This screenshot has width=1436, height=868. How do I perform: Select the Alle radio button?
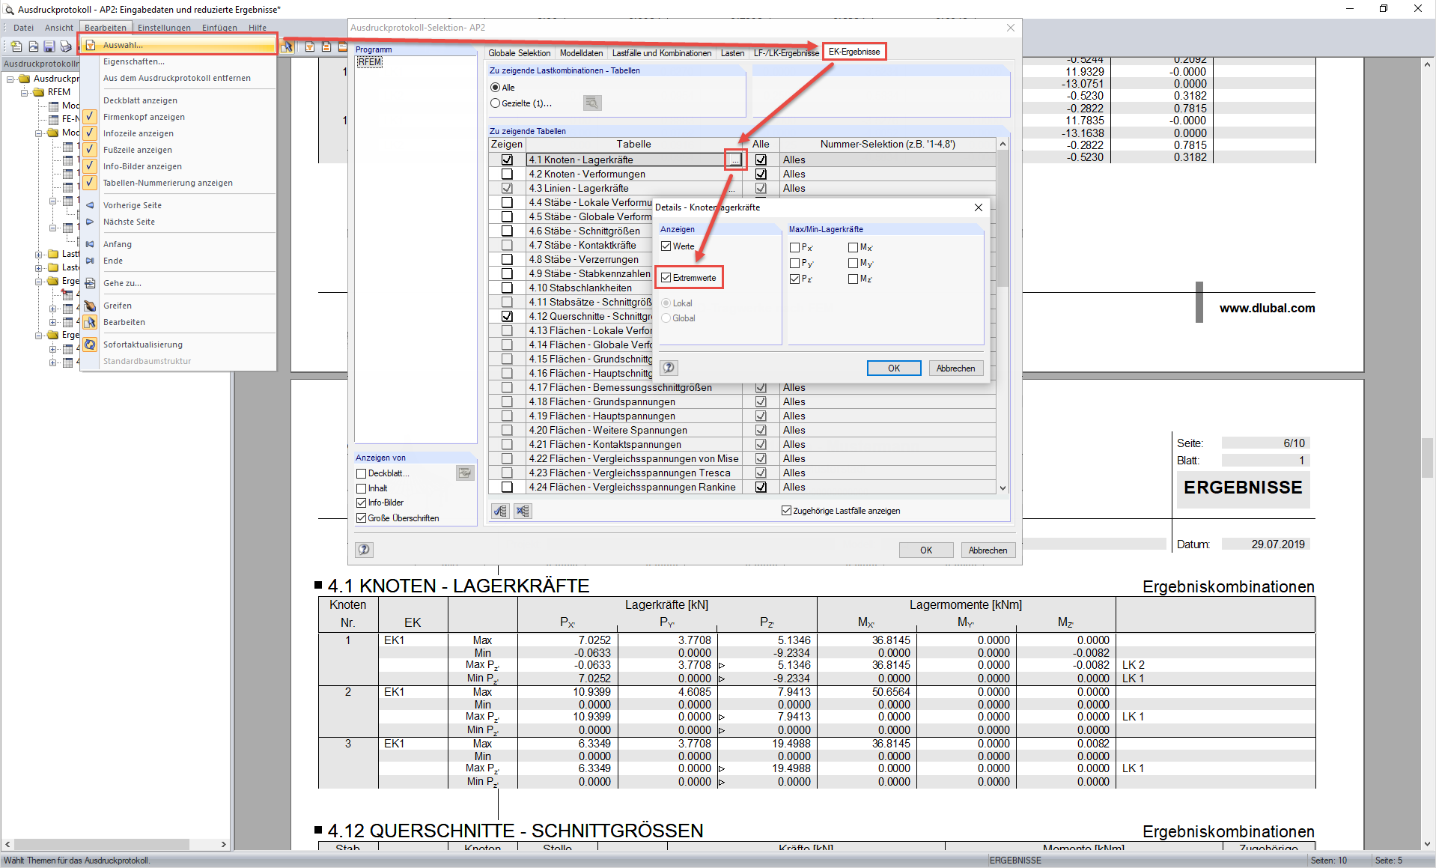pyautogui.click(x=495, y=88)
